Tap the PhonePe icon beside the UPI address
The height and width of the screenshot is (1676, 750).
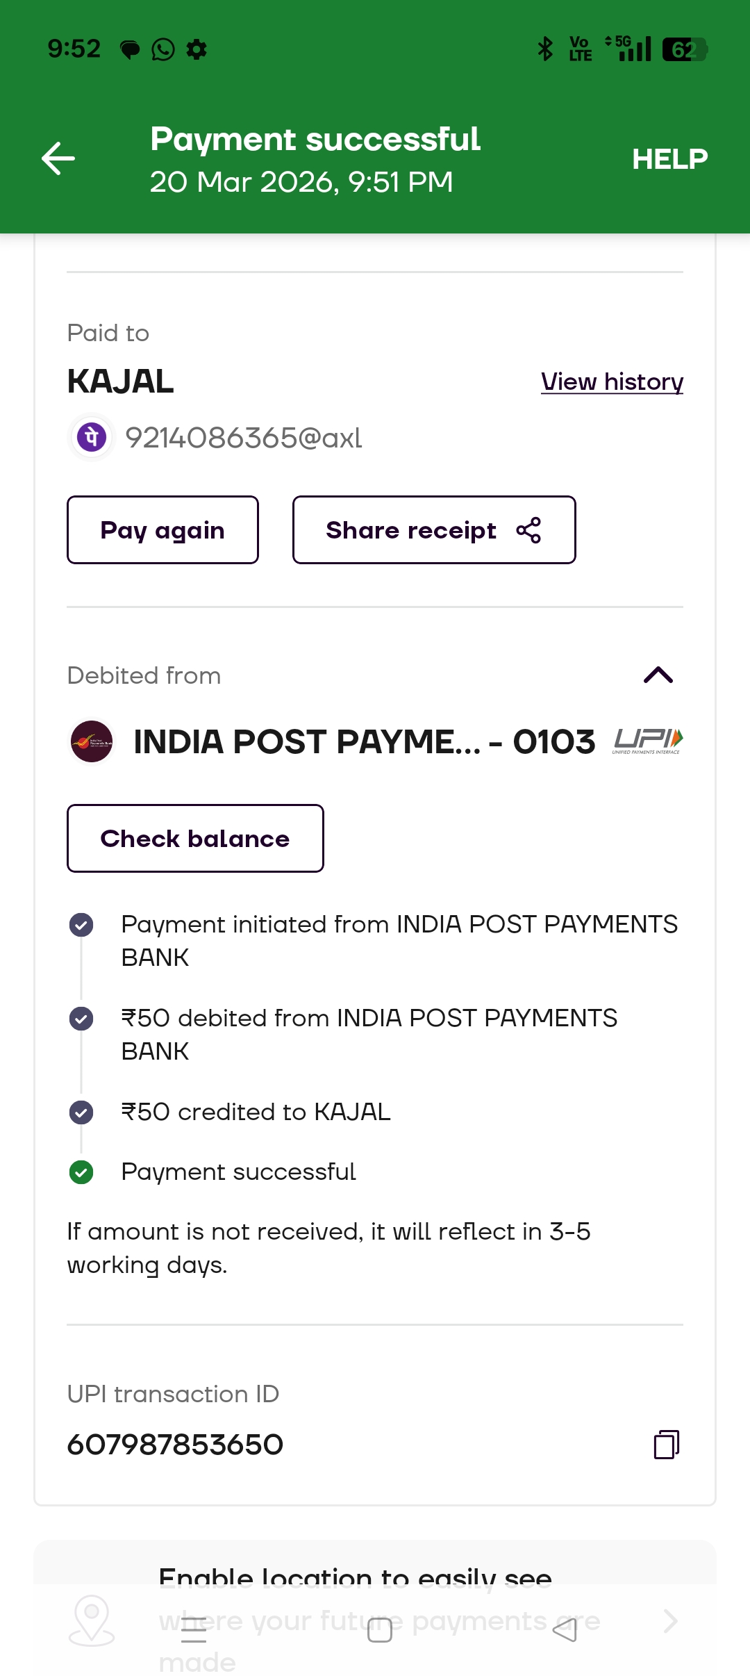pos(92,438)
